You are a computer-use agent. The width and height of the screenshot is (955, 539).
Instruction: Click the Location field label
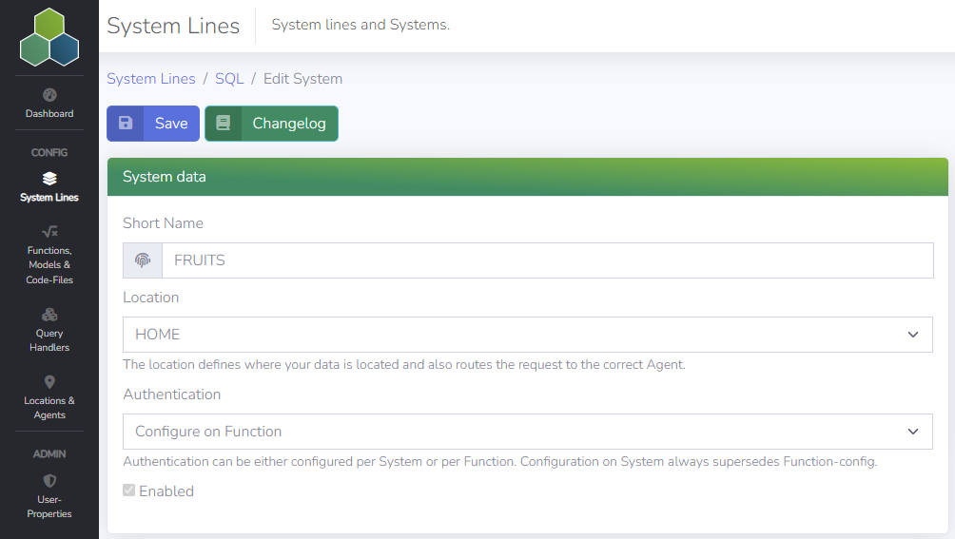[151, 298]
